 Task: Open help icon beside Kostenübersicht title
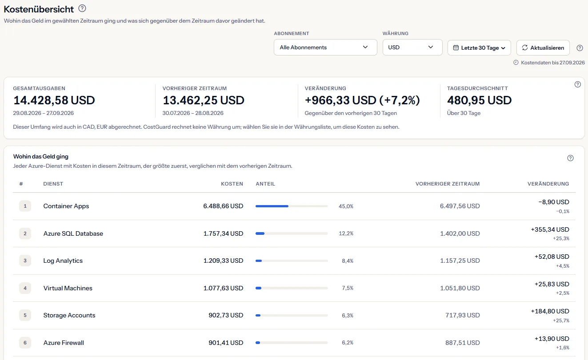(82, 8)
